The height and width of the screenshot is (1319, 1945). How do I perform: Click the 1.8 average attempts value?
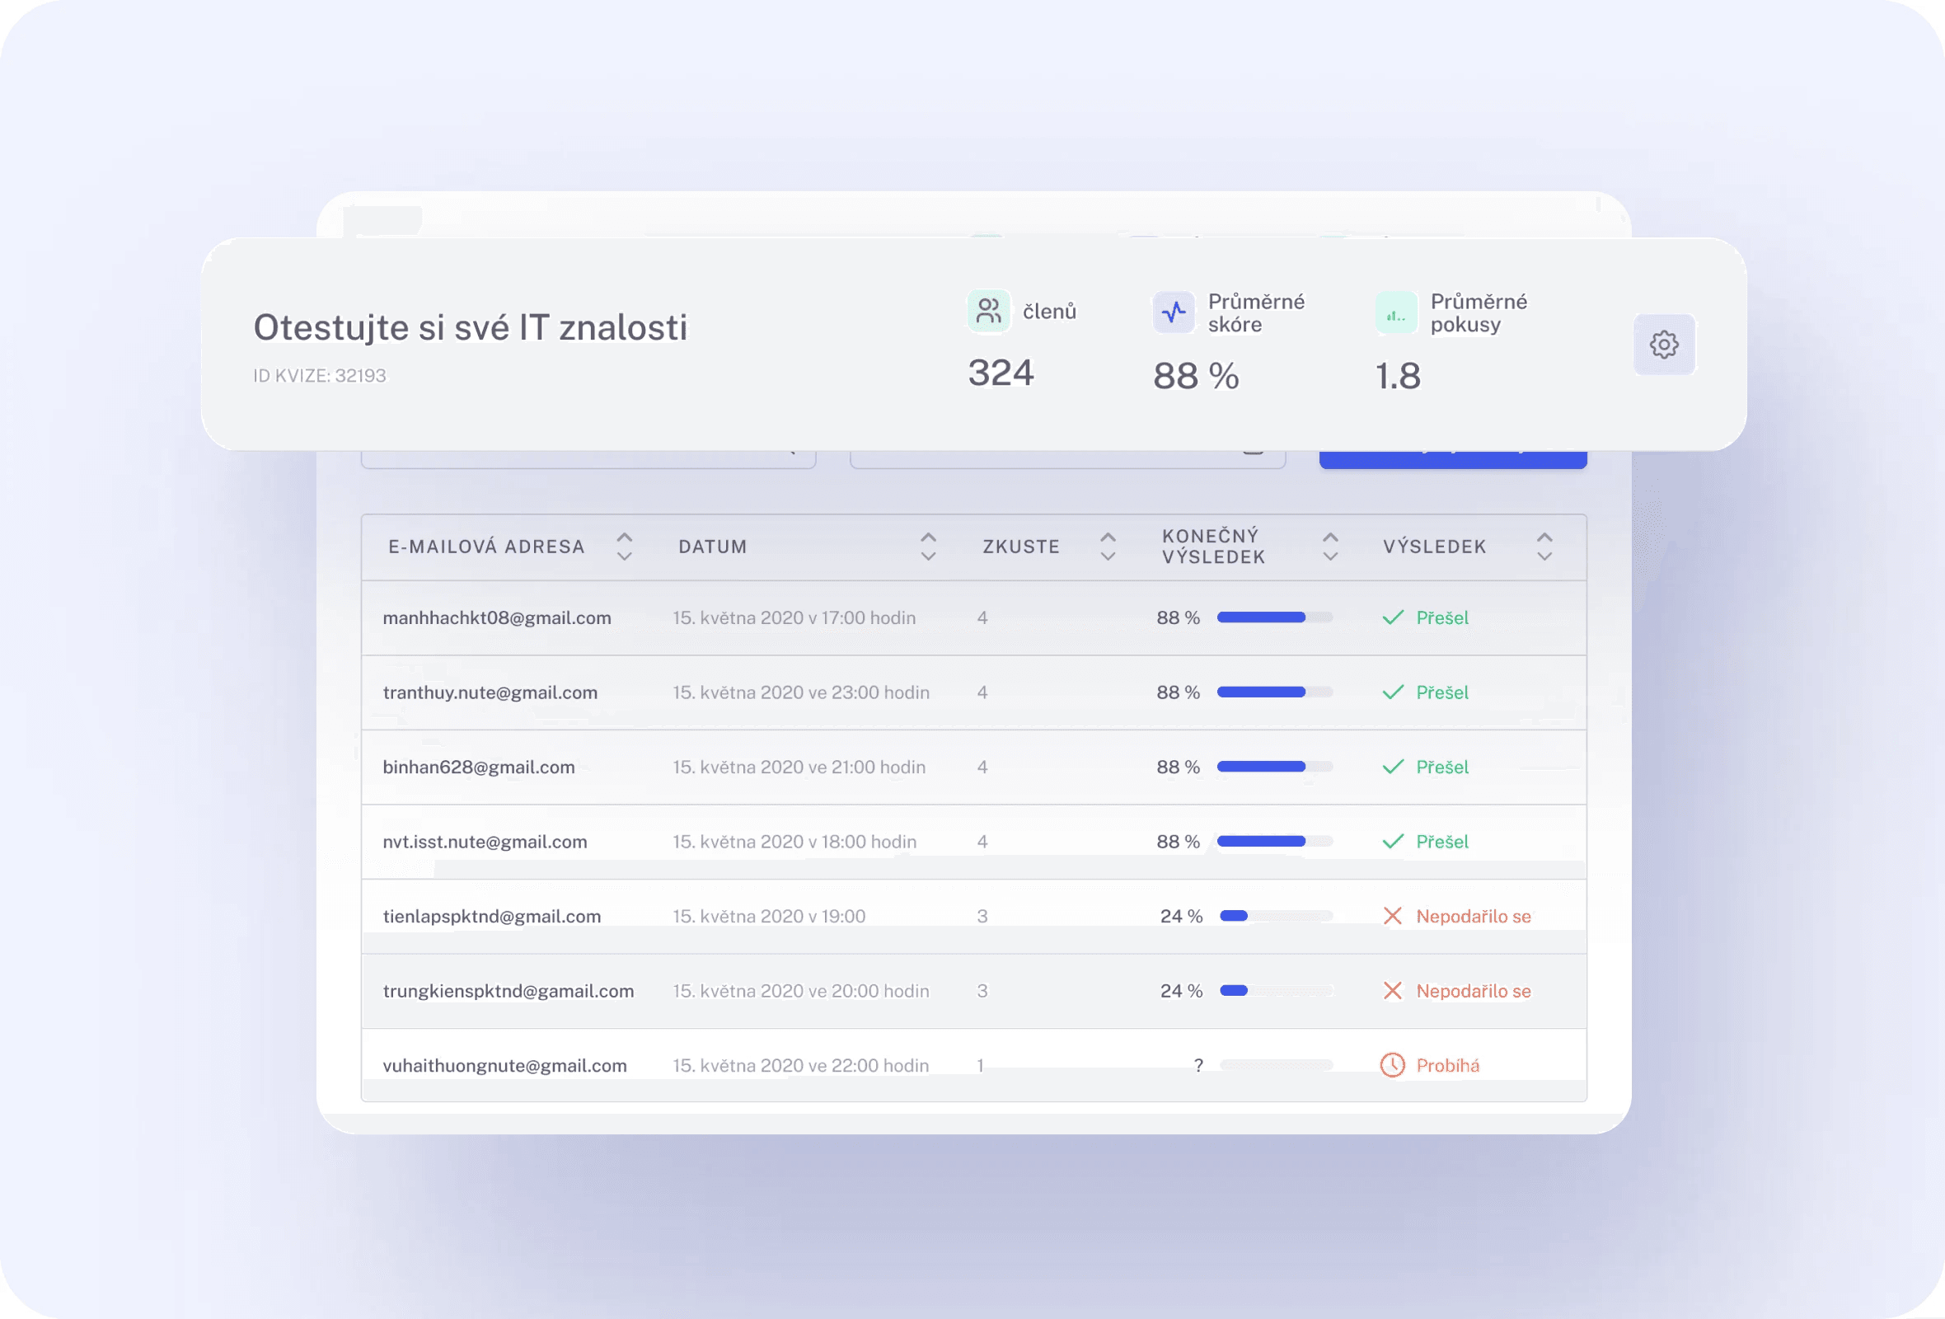(1398, 376)
